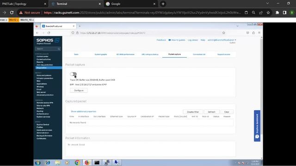
Task: Open command prompt from taskbar
Action: pos(97,163)
